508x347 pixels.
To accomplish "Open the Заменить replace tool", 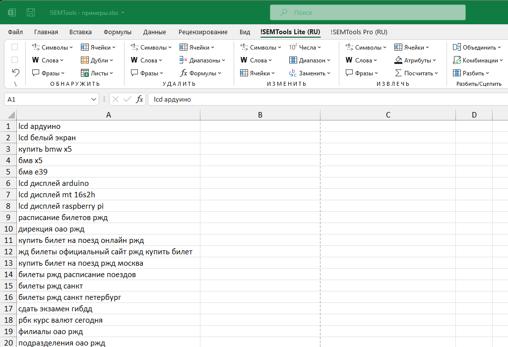I will coord(310,73).
